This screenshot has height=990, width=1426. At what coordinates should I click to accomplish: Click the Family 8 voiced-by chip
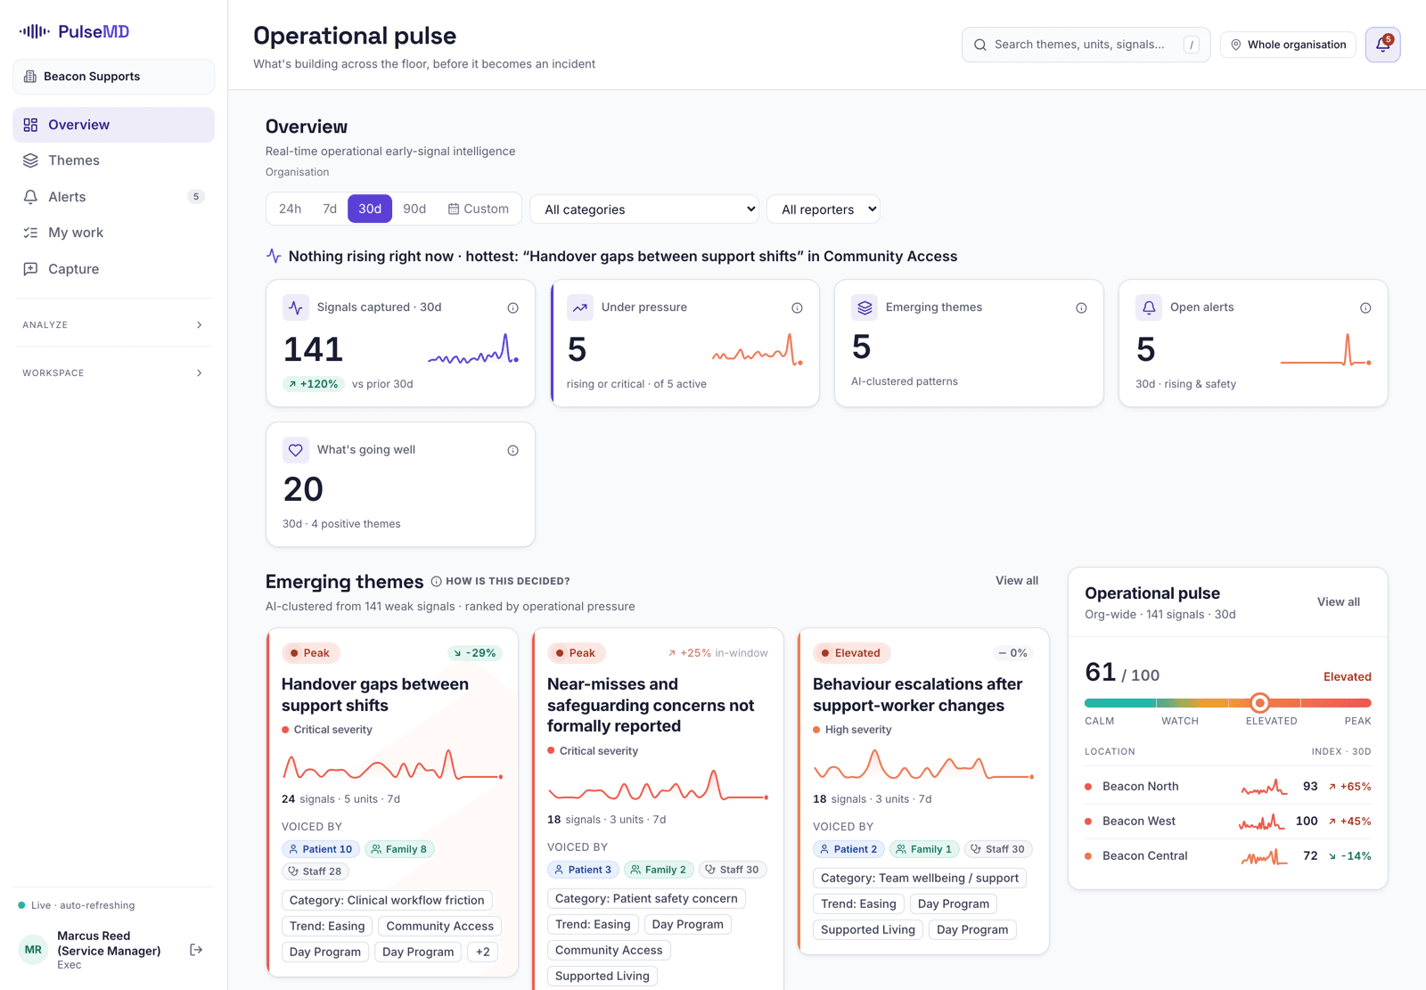click(x=399, y=849)
